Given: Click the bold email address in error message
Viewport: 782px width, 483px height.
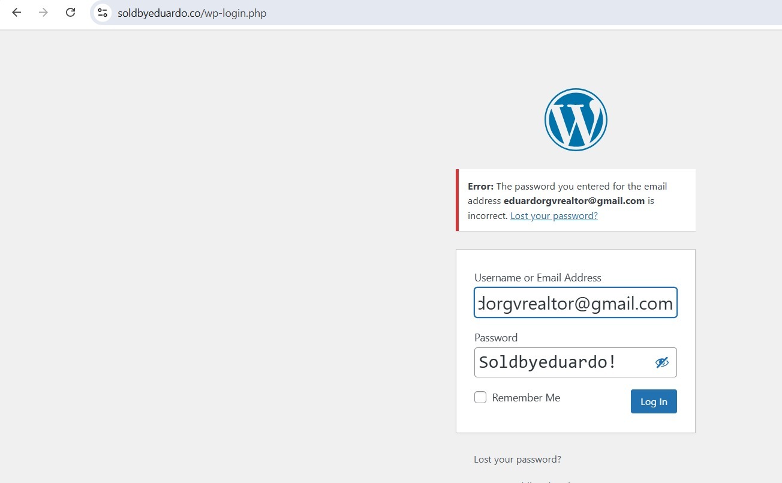Looking at the screenshot, I should coord(574,201).
